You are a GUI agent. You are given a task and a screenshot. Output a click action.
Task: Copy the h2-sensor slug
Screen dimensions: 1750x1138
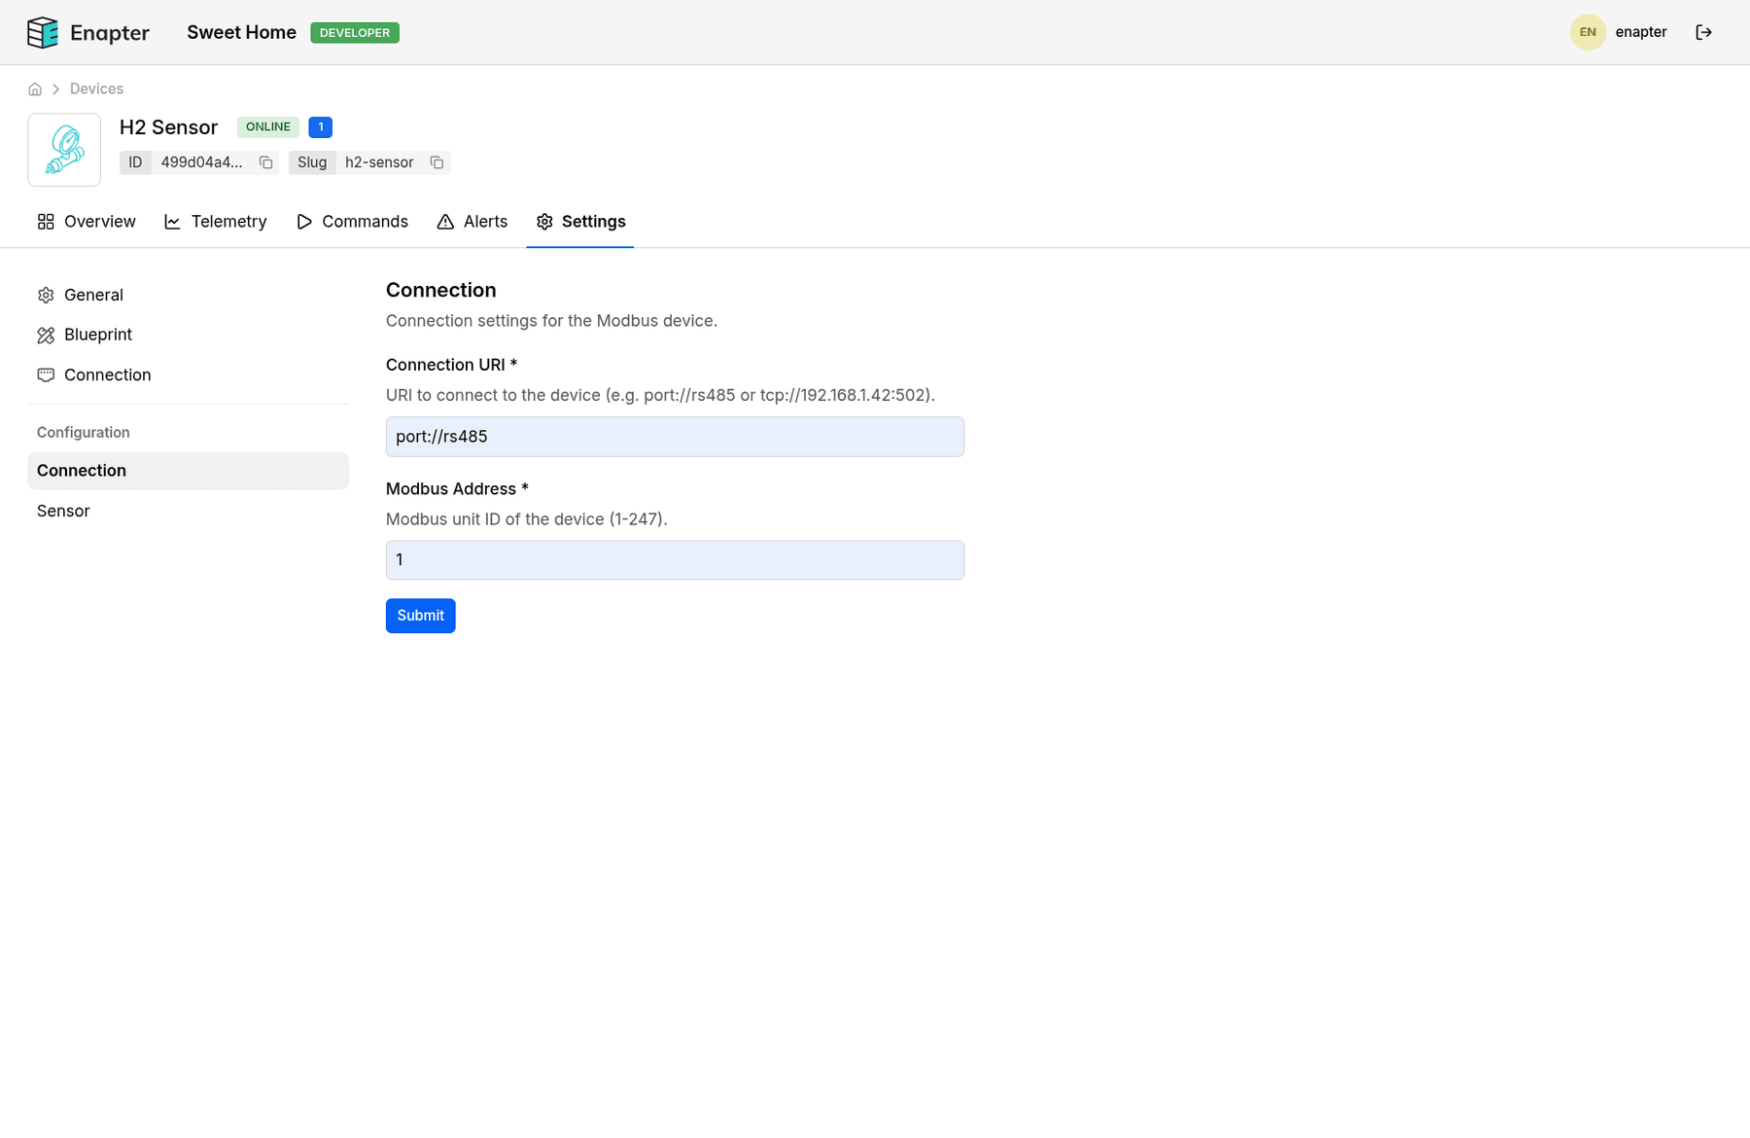(436, 162)
